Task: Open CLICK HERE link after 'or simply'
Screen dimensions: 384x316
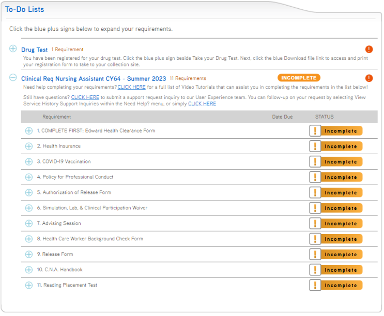Action: pos(202,104)
